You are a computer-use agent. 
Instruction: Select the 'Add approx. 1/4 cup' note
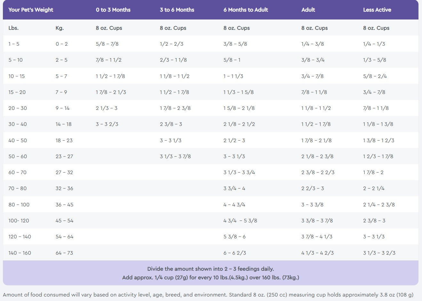point(211,277)
